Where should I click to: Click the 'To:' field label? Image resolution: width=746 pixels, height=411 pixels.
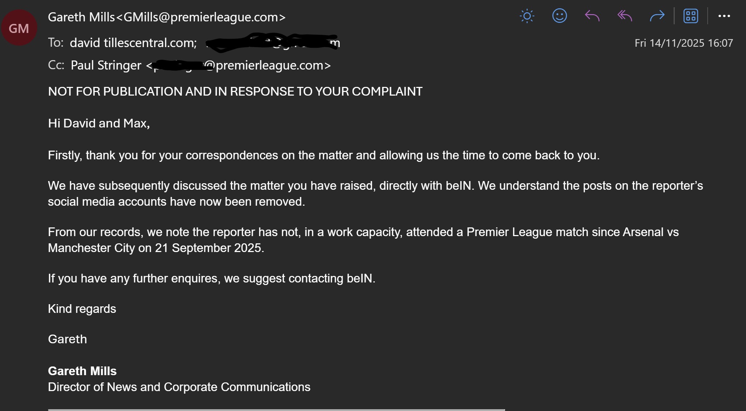(x=56, y=43)
